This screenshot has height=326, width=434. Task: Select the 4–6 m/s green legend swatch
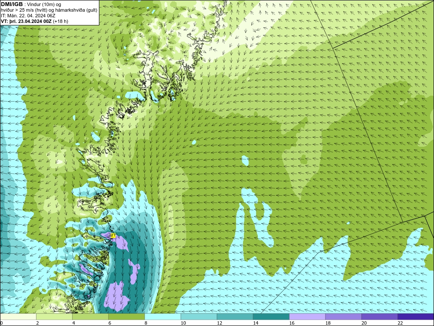coord(91,316)
